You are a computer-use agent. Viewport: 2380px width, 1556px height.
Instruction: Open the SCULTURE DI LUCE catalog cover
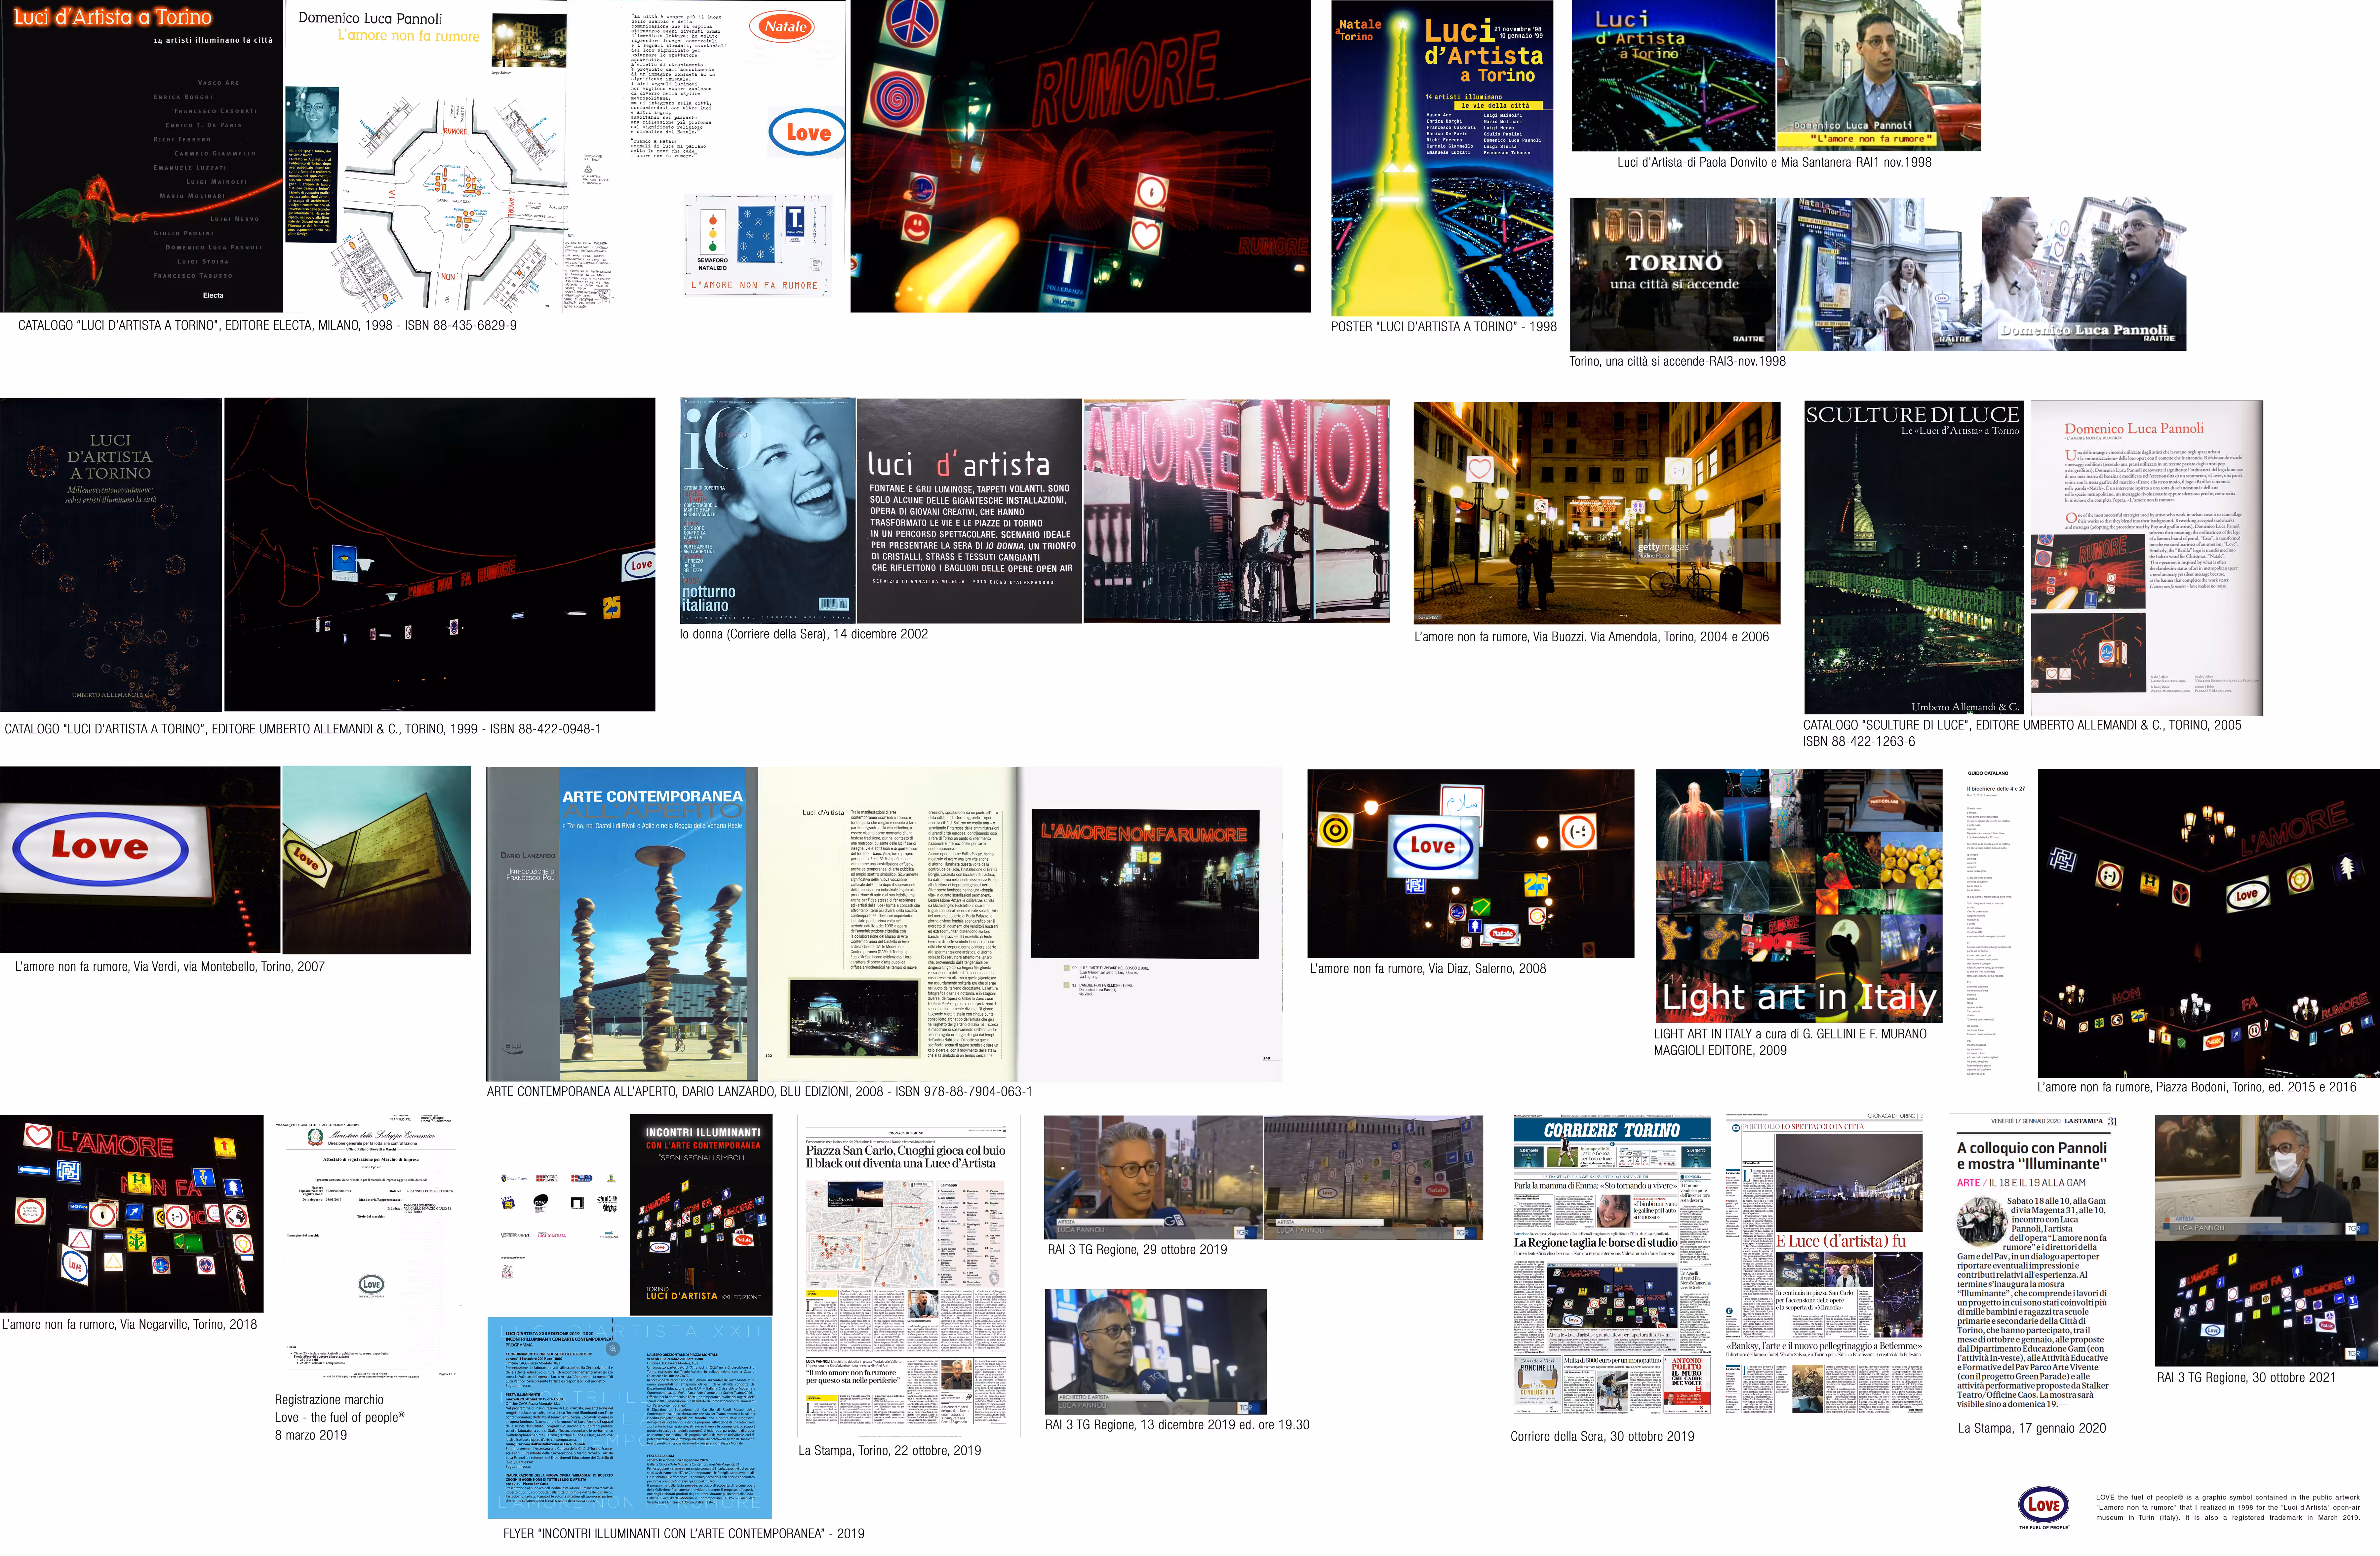[1914, 557]
